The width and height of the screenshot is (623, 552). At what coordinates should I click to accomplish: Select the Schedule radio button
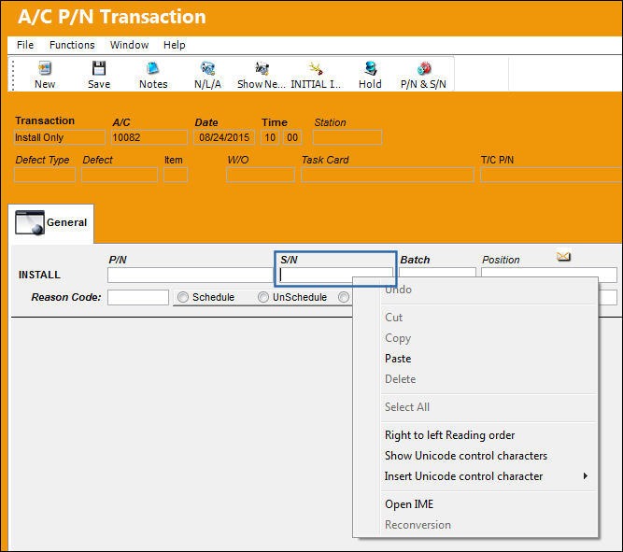coord(183,297)
